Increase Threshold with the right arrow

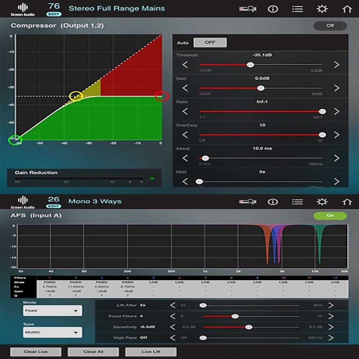tap(336, 65)
